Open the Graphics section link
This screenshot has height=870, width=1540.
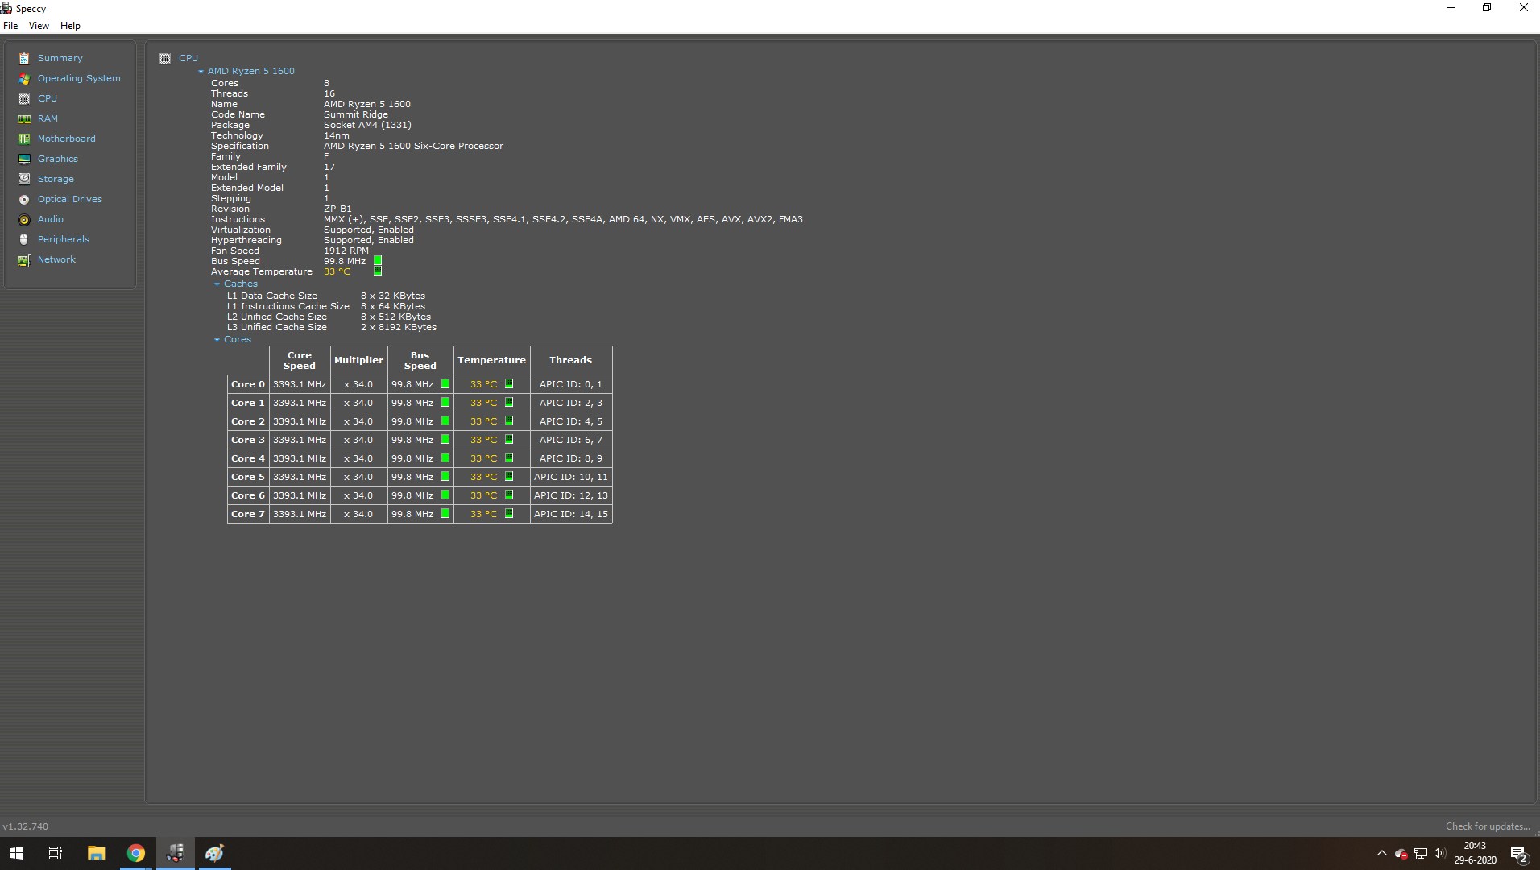pos(58,159)
